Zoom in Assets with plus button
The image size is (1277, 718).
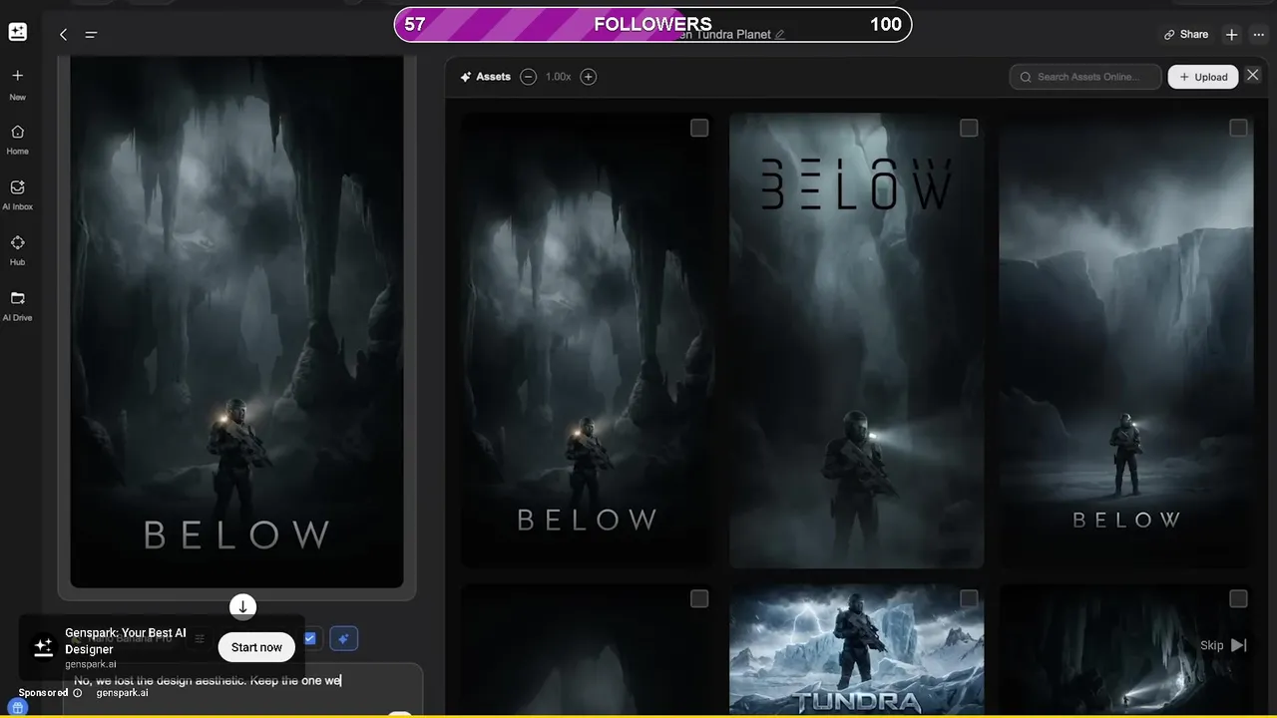coord(589,77)
